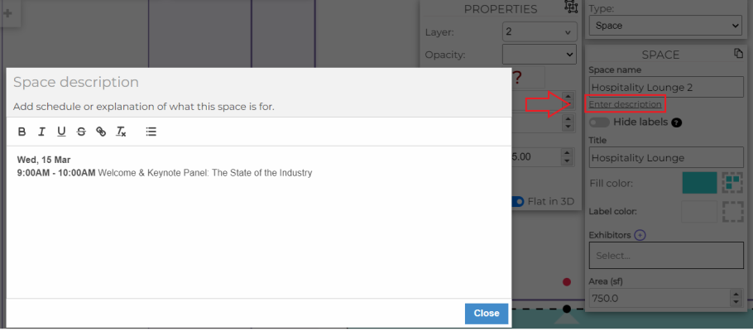Image resolution: width=753 pixels, height=331 pixels.
Task: Copy the SPACE panel settings icon
Action: click(739, 54)
